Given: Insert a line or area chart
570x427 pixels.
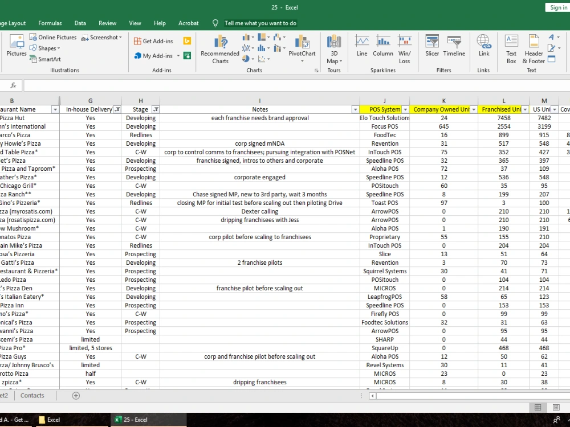Looking at the screenshot, I should [x=248, y=48].
